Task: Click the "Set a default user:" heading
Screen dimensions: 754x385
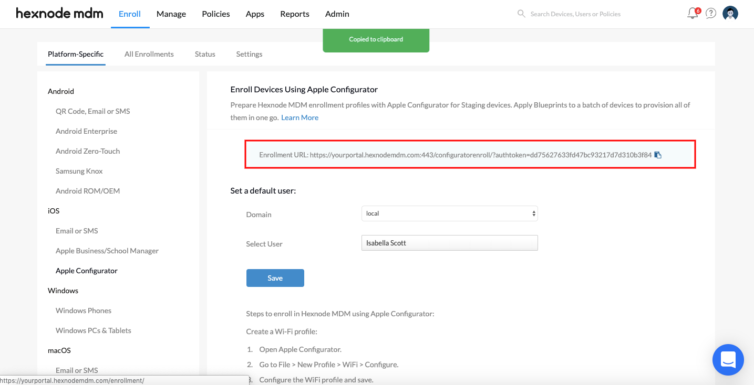Action: (x=263, y=190)
